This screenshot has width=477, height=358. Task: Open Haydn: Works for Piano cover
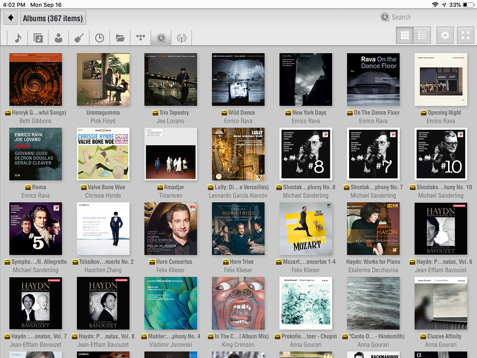tap(373, 229)
